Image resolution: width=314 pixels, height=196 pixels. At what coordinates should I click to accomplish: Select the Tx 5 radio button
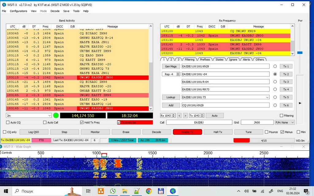(275, 97)
